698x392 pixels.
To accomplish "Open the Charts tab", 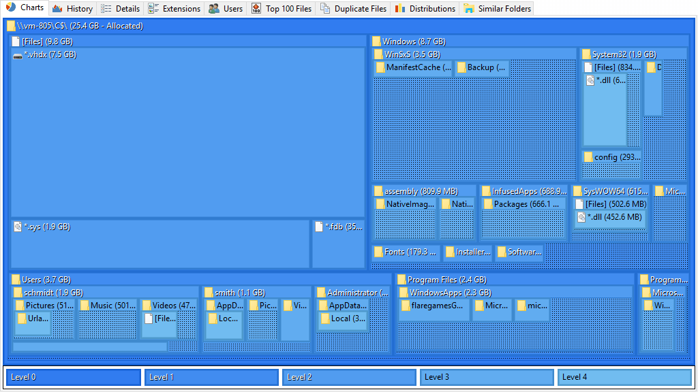I will 25,7.
